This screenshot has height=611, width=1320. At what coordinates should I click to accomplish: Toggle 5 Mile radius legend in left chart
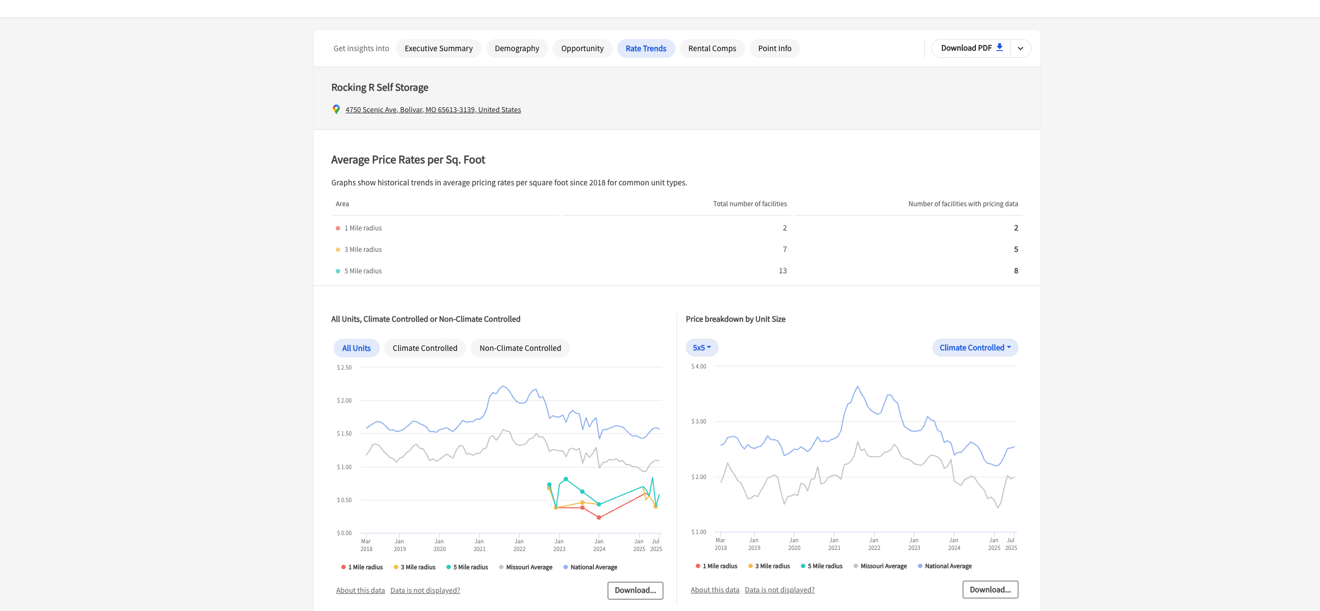(467, 567)
